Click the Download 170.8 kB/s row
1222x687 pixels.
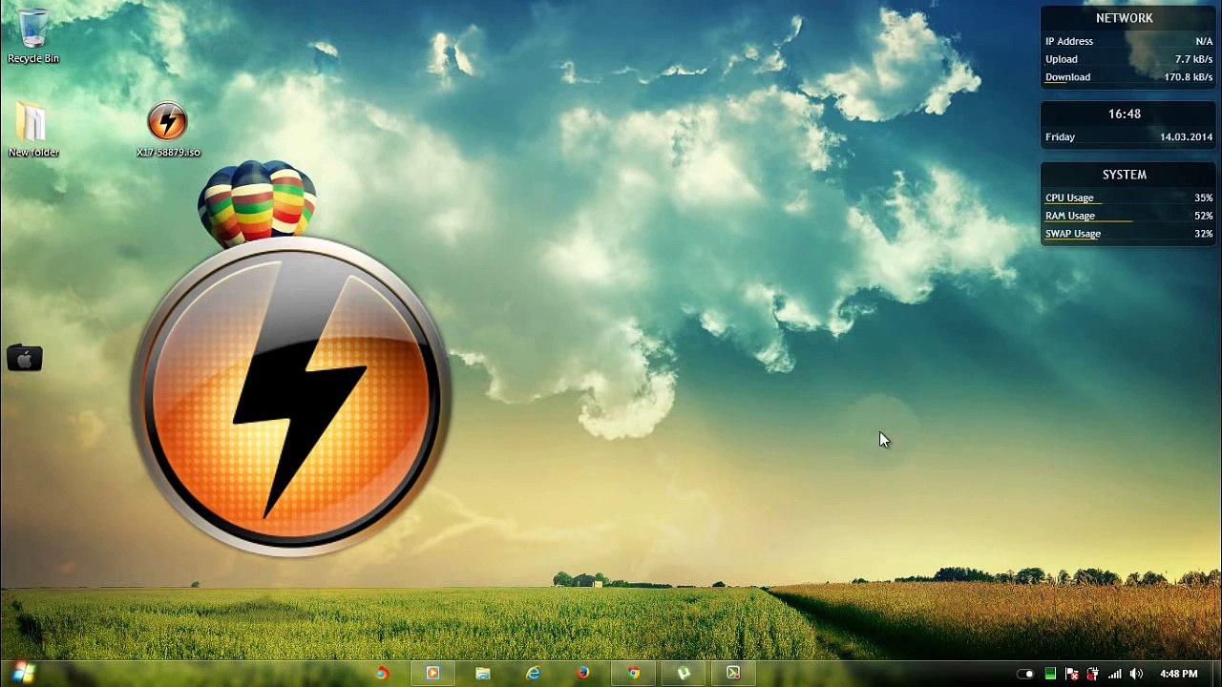[x=1128, y=77]
